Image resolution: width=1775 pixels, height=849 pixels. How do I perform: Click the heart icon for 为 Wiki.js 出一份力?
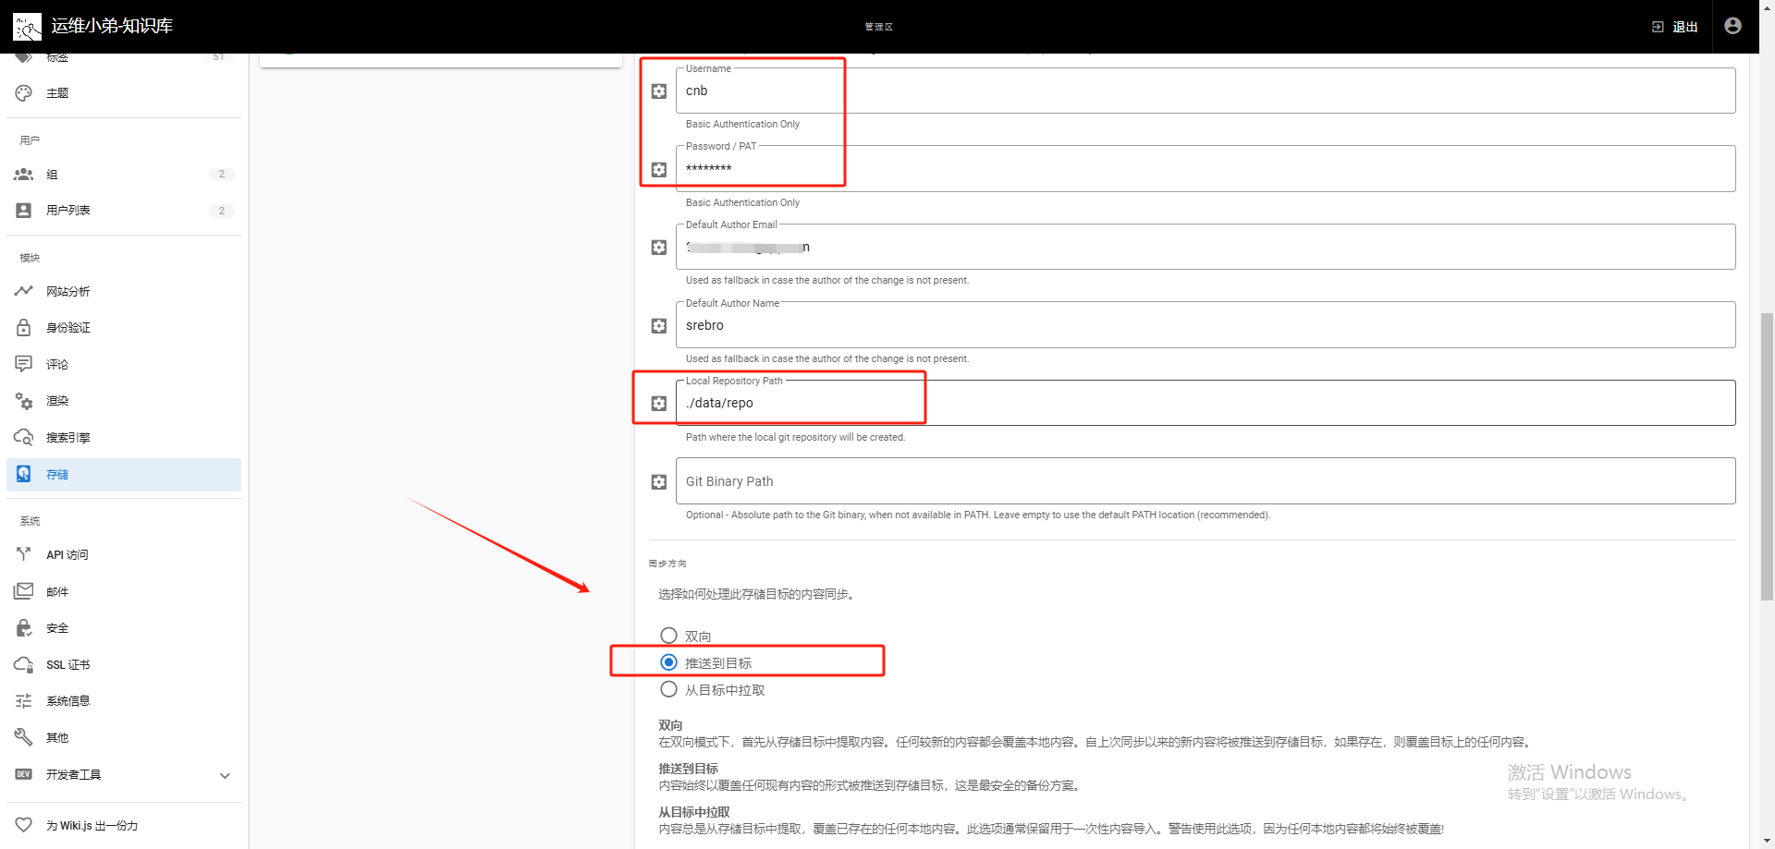pyautogui.click(x=24, y=825)
